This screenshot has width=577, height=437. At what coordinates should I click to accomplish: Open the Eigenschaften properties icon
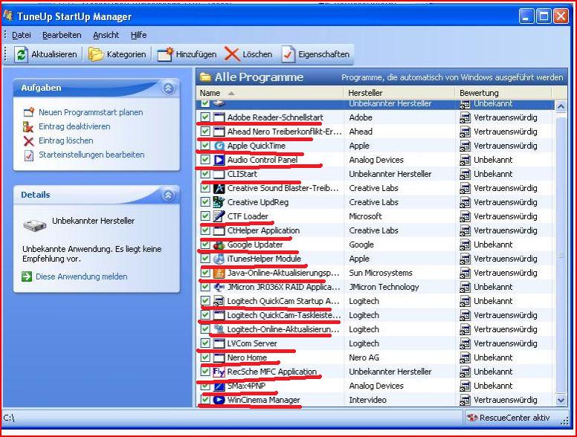click(288, 54)
